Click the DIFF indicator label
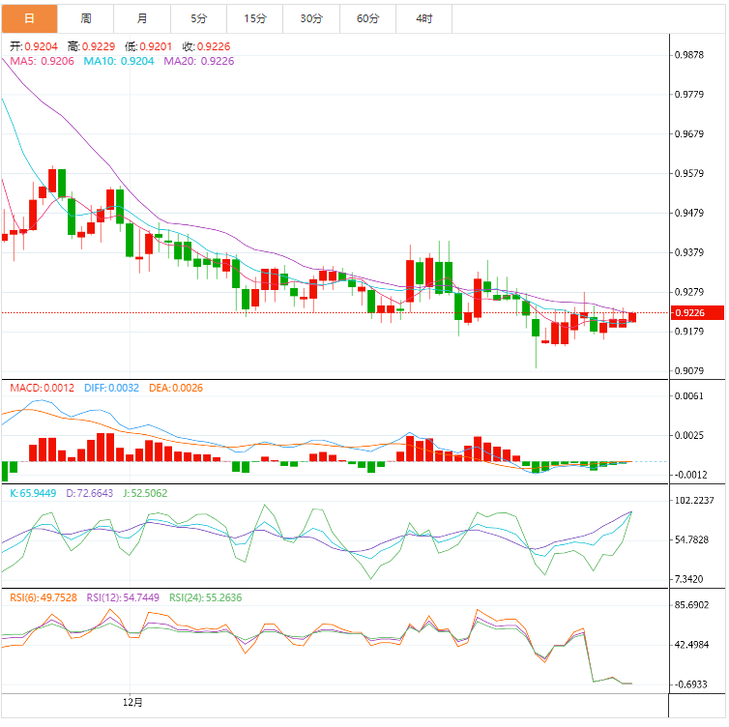The image size is (729, 727). (x=111, y=388)
